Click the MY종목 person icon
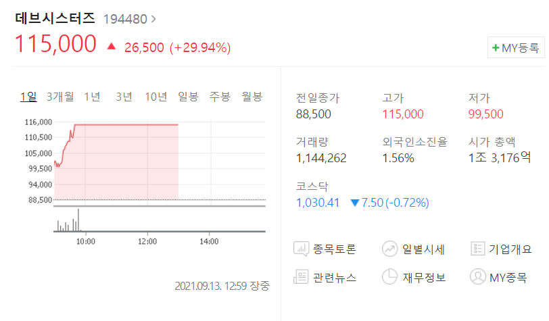This screenshot has height=321, width=549. coord(478,277)
